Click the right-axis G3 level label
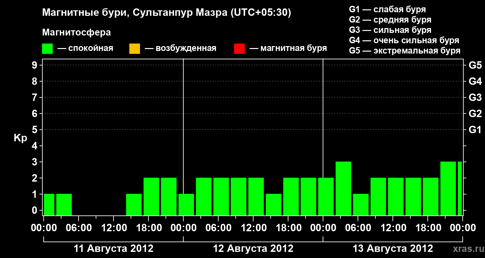Image resolution: width=485 pixels, height=258 pixels. [x=475, y=97]
